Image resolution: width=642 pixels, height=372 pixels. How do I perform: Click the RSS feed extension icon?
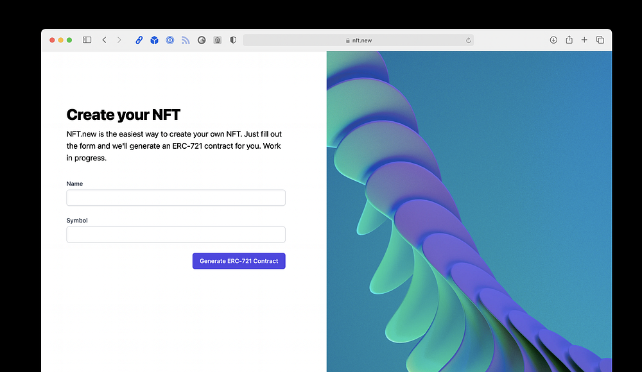click(186, 40)
